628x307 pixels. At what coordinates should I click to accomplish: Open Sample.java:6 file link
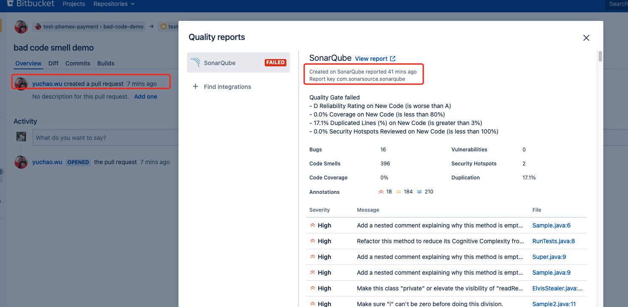coord(552,225)
